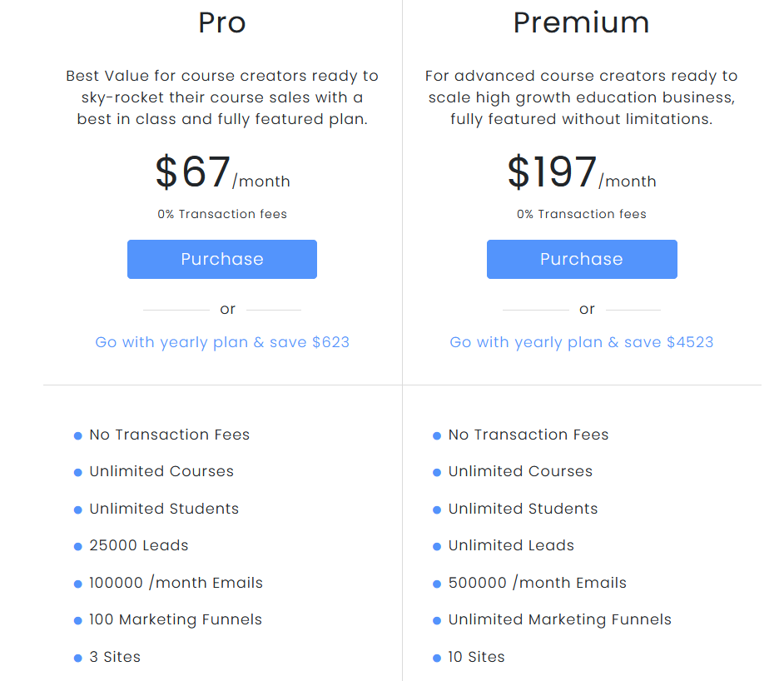The width and height of the screenshot is (784, 681).
Task: Click bullet icon beside Pro No Transaction Fees
Action: [78, 436]
